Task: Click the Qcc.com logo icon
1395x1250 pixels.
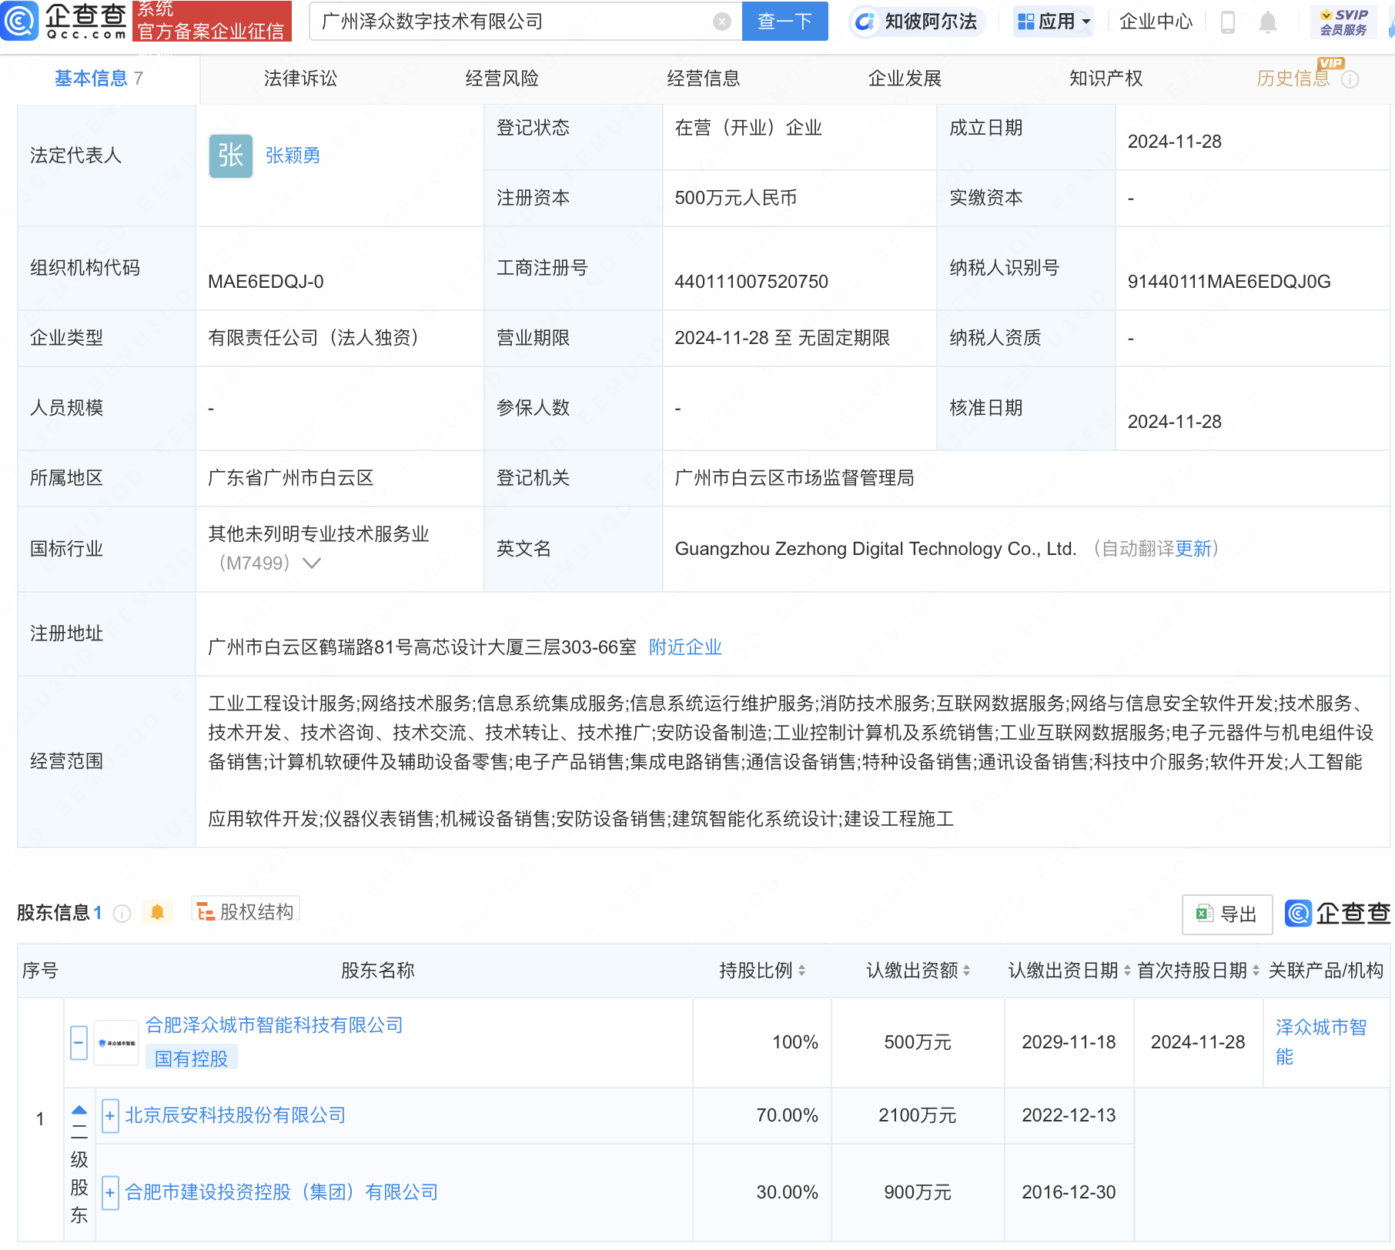Action: (x=20, y=21)
